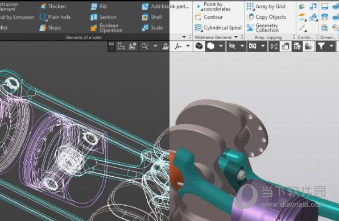
Task: Select Array by Grid
Action: point(266,6)
